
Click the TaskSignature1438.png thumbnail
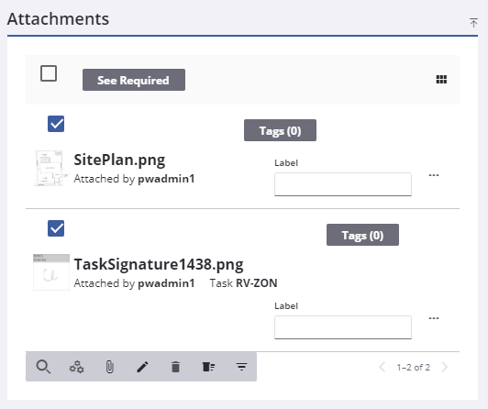(51, 272)
